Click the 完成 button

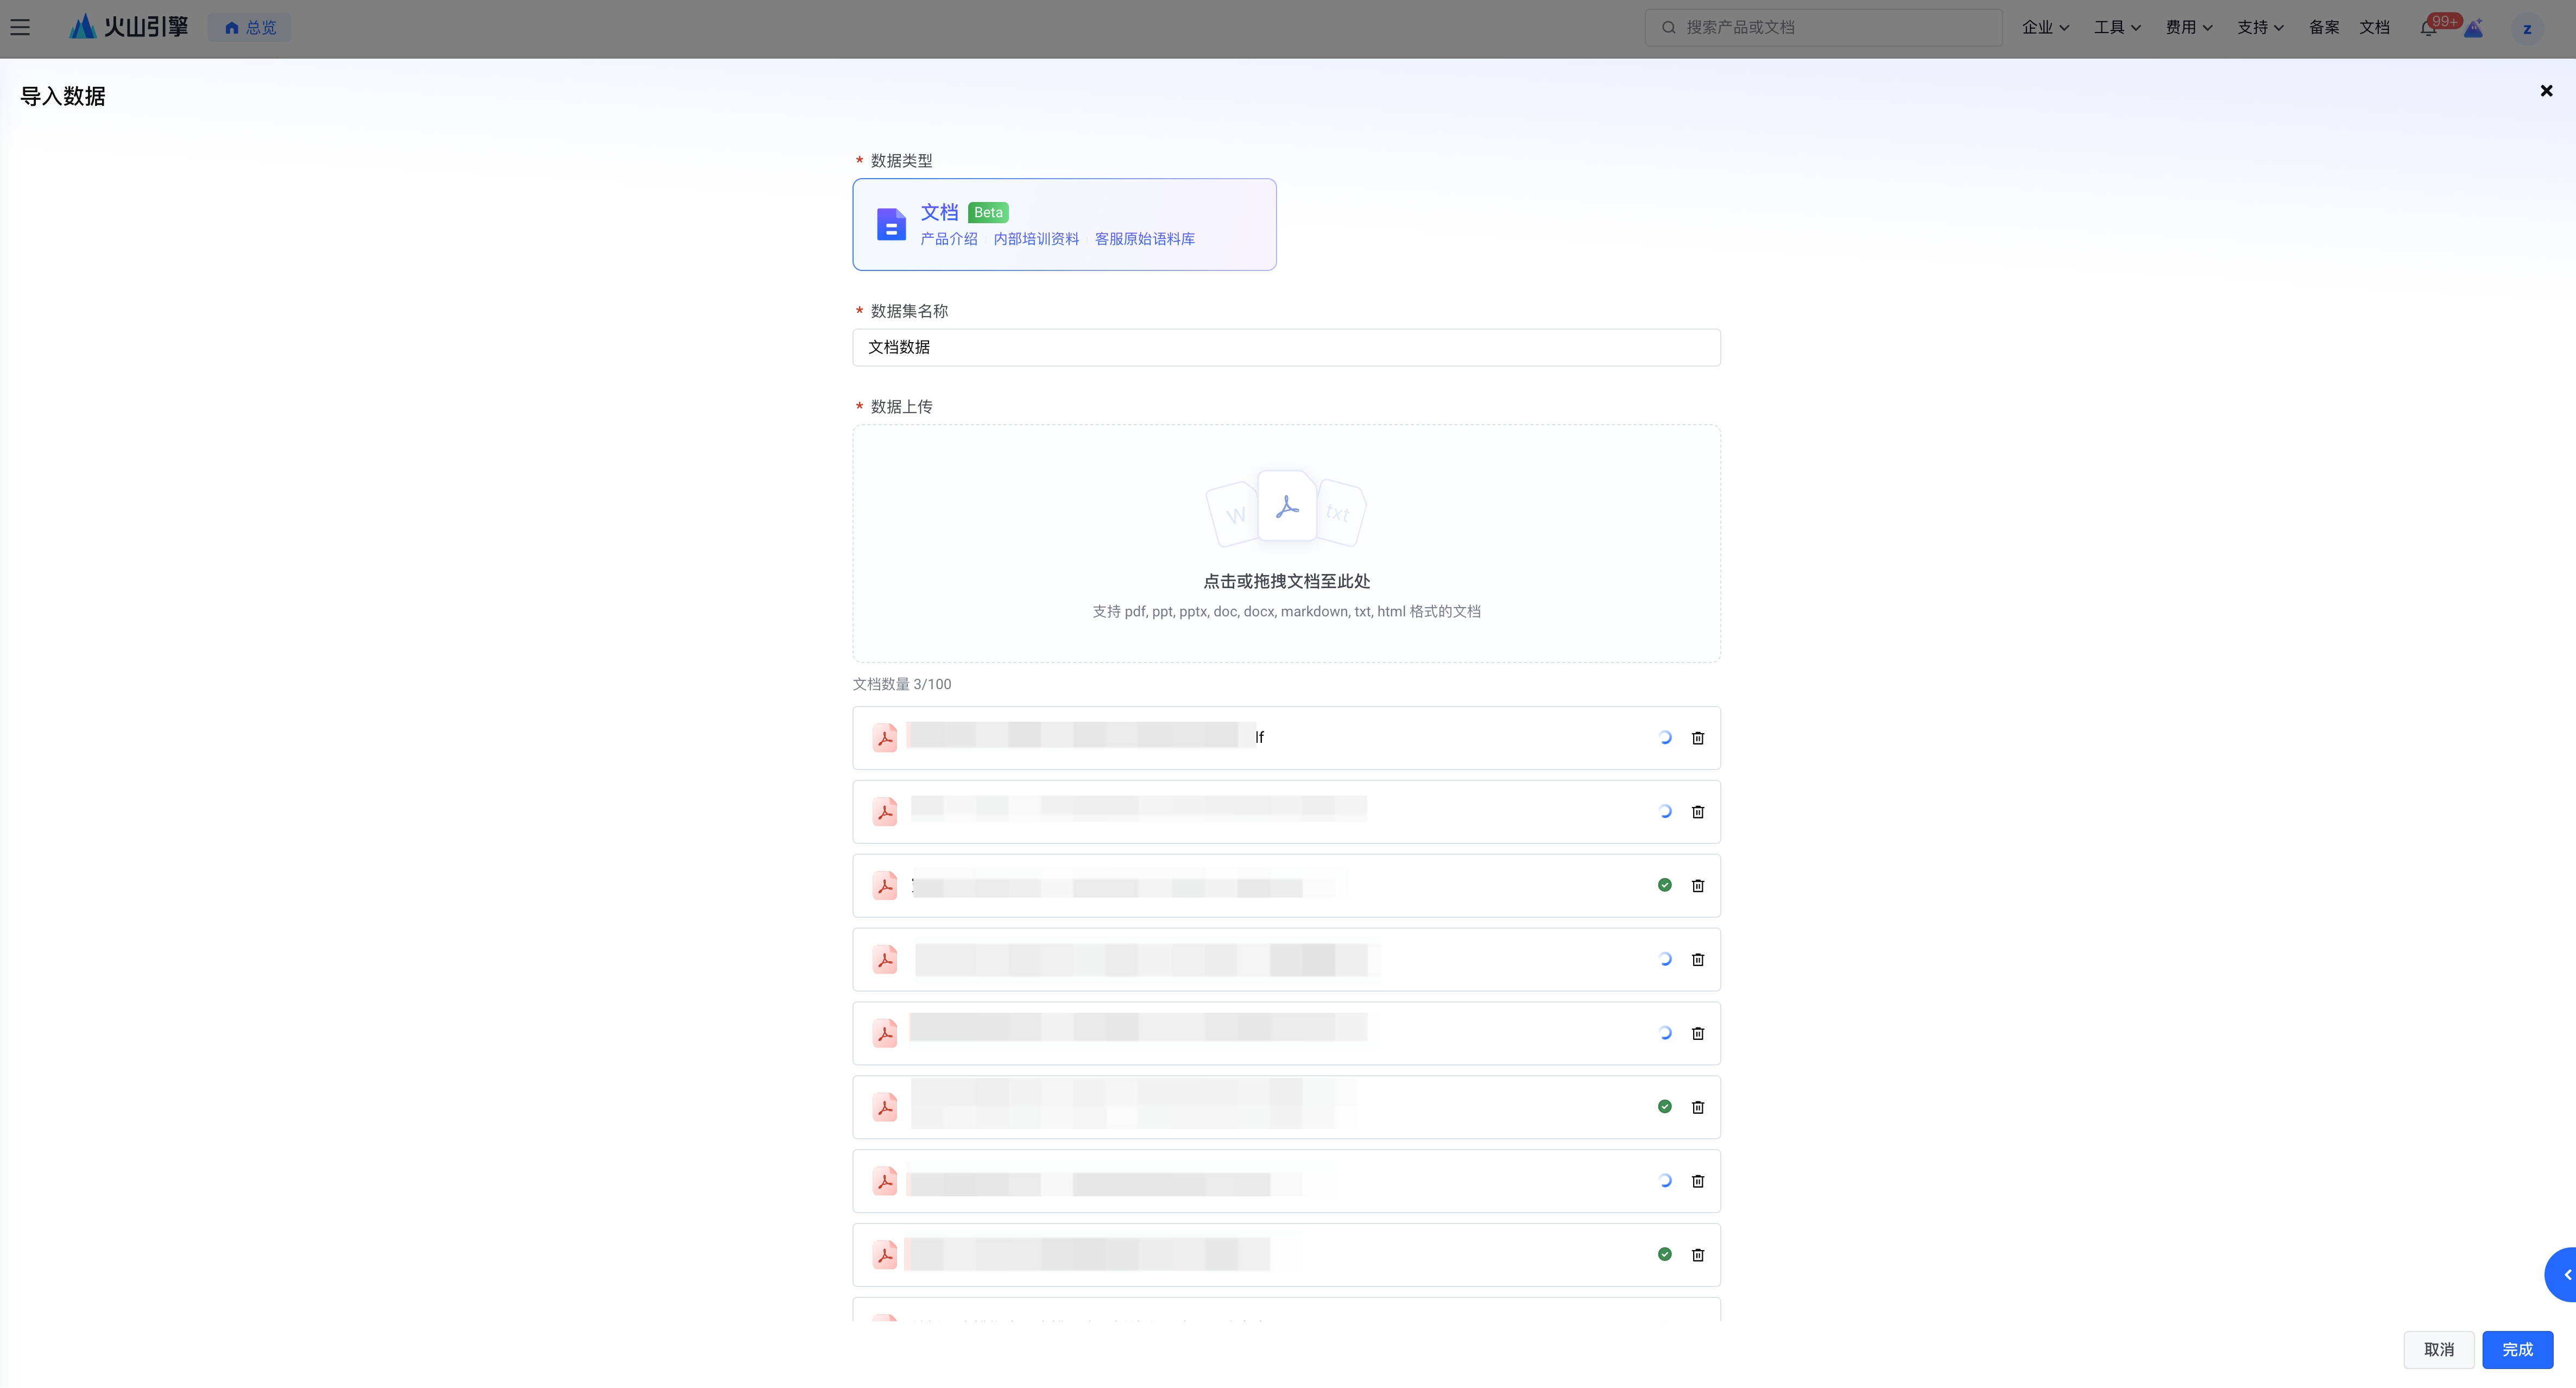pyautogui.click(x=2517, y=1350)
